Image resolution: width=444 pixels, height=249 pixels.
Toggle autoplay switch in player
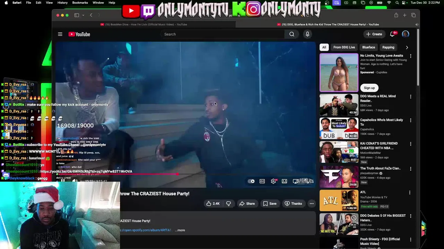coord(251,181)
